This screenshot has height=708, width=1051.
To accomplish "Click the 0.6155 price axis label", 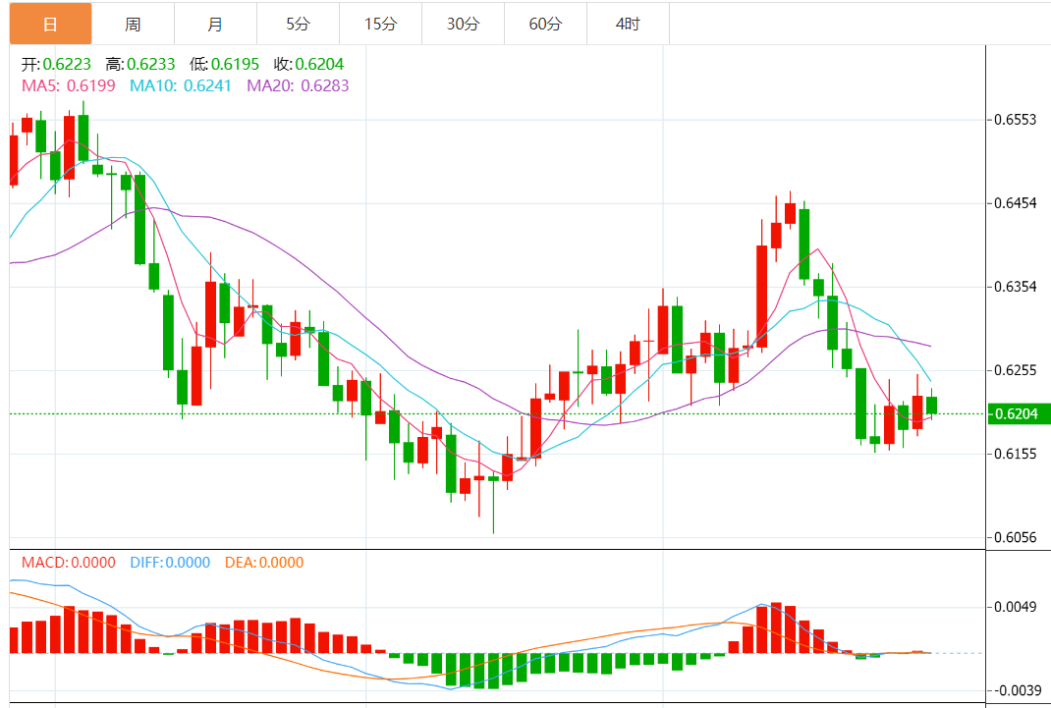I will tap(1015, 454).
